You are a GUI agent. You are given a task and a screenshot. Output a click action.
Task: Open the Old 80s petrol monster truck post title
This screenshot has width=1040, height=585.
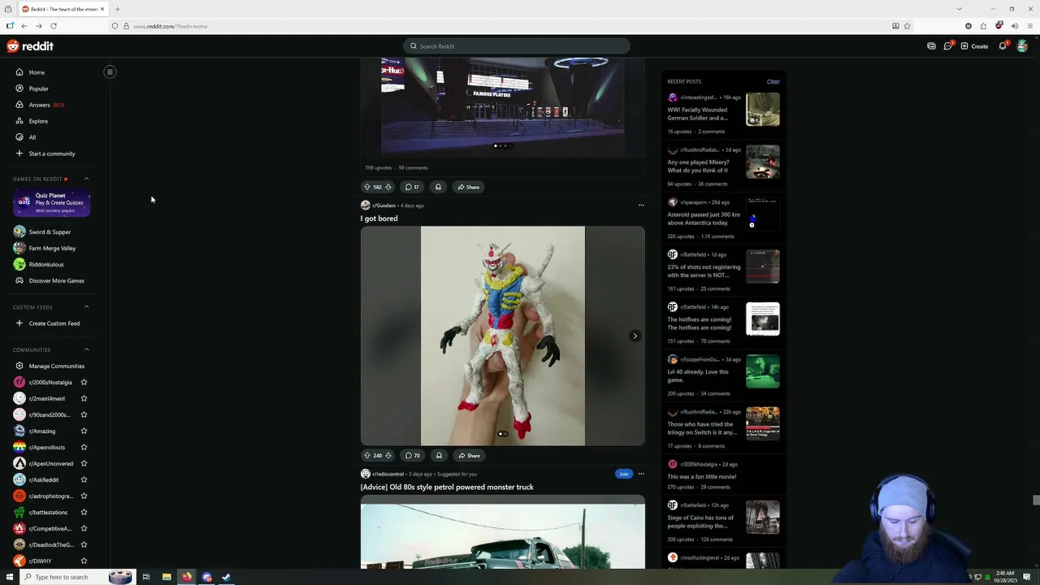click(x=447, y=487)
